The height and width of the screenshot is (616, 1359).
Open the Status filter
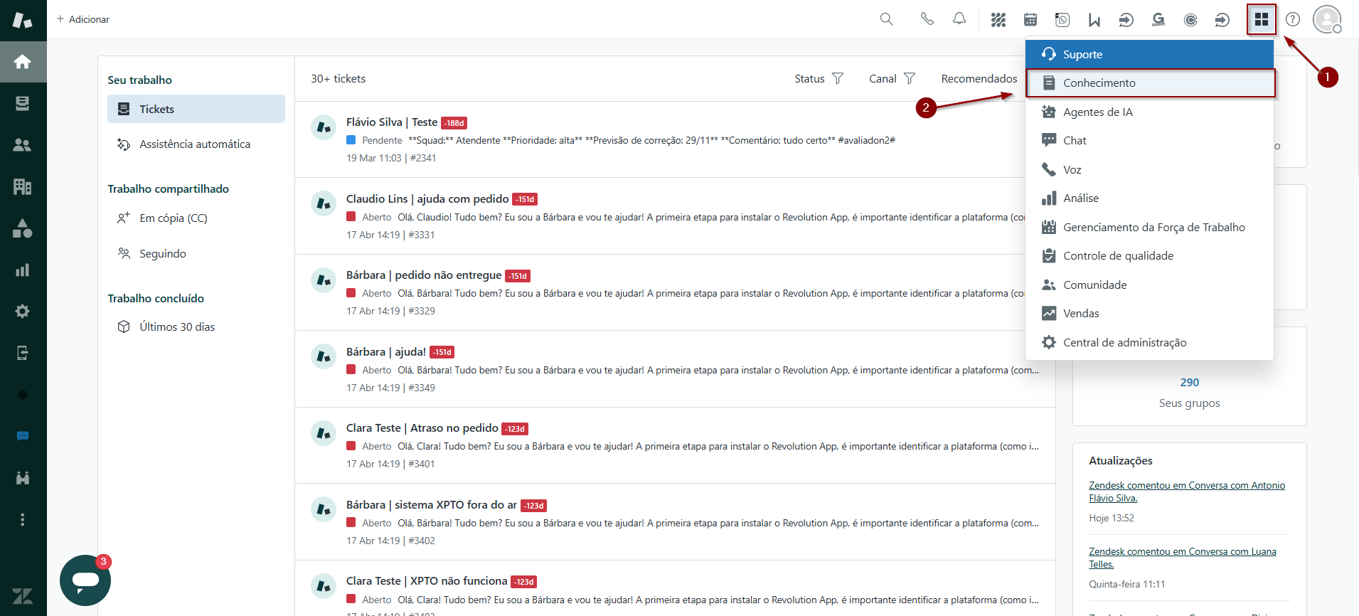819,79
